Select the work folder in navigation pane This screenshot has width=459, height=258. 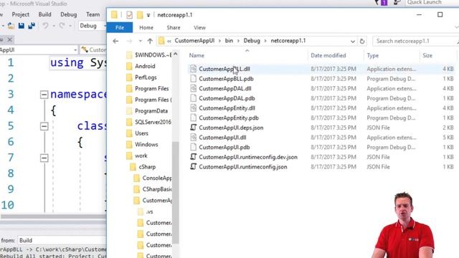(141, 156)
